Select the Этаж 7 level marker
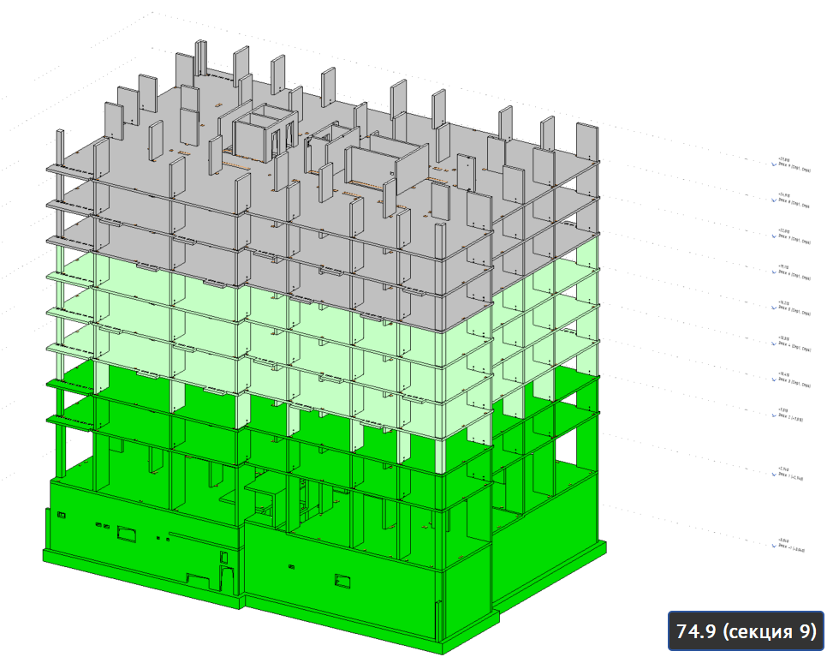Image resolution: width=839 pixels, height=657 pixels. pos(791,236)
